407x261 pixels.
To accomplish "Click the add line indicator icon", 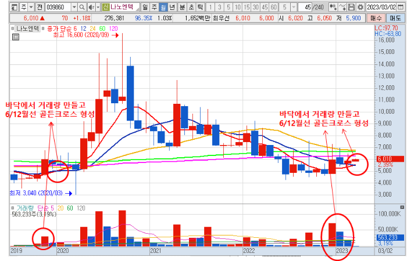I will 342,7.
